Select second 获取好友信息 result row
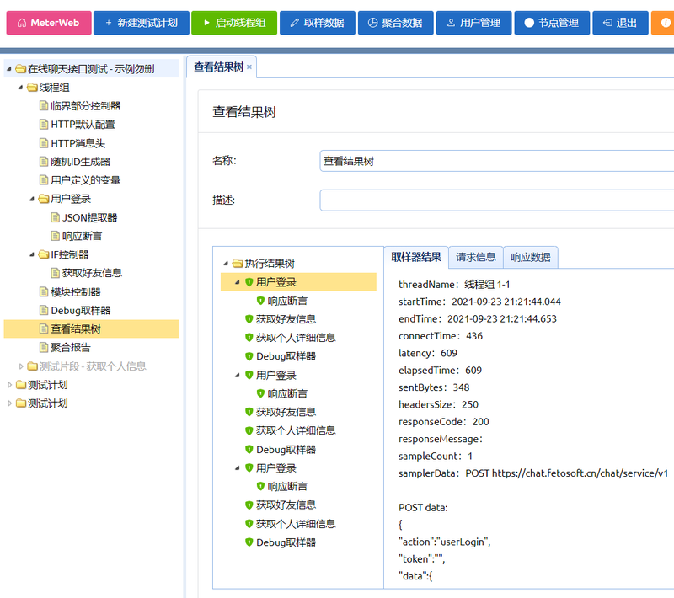 (286, 413)
